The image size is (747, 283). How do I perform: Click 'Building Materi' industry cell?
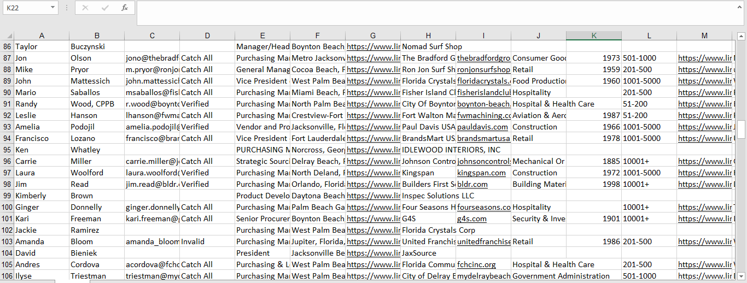(539, 184)
